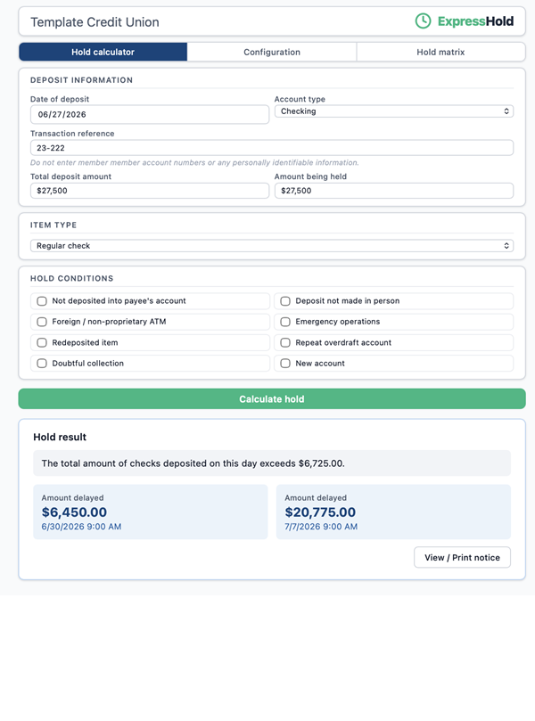535x721 pixels.
Task: Edit the Total deposit amount field
Action: click(x=150, y=191)
